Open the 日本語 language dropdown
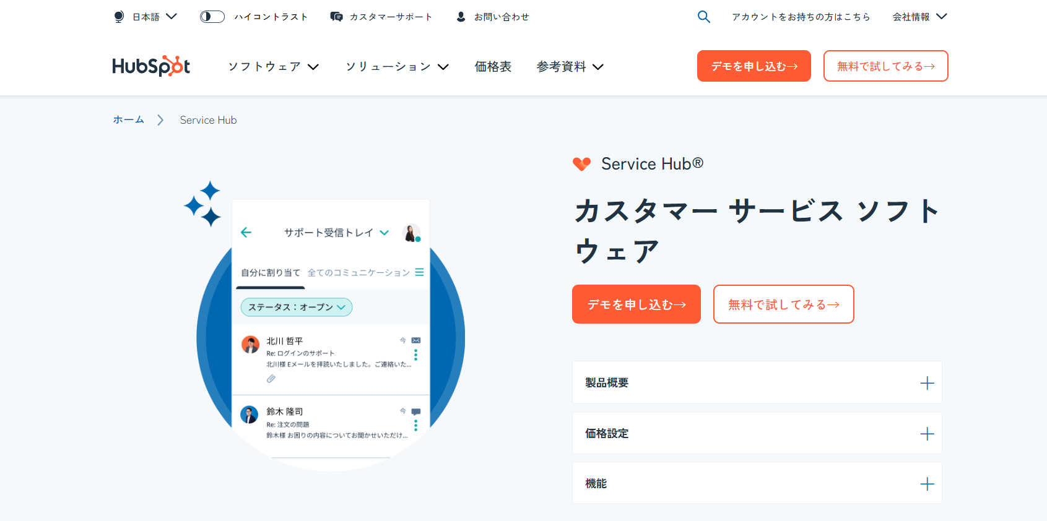This screenshot has width=1047, height=521. coord(155,17)
